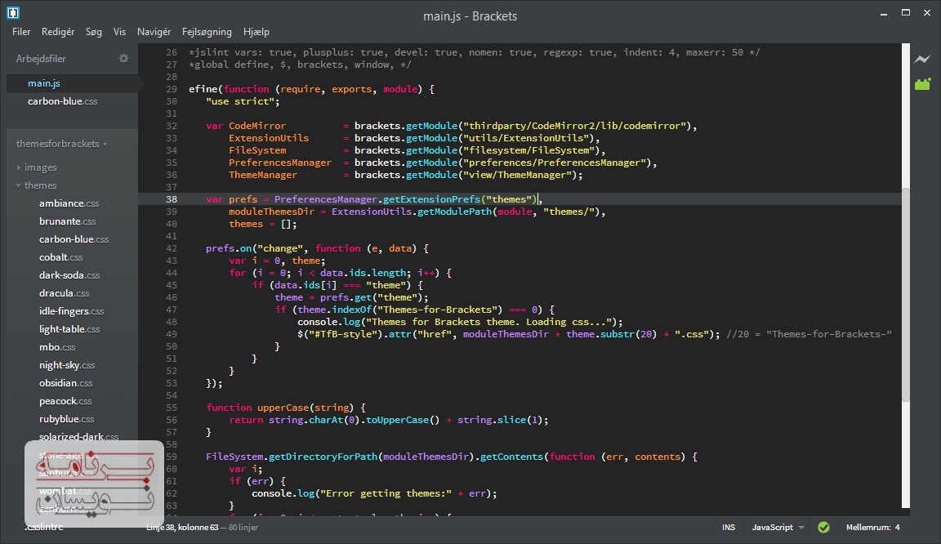Click the Arbejdsfiler header label
This screenshot has width=941, height=544.
click(x=41, y=59)
